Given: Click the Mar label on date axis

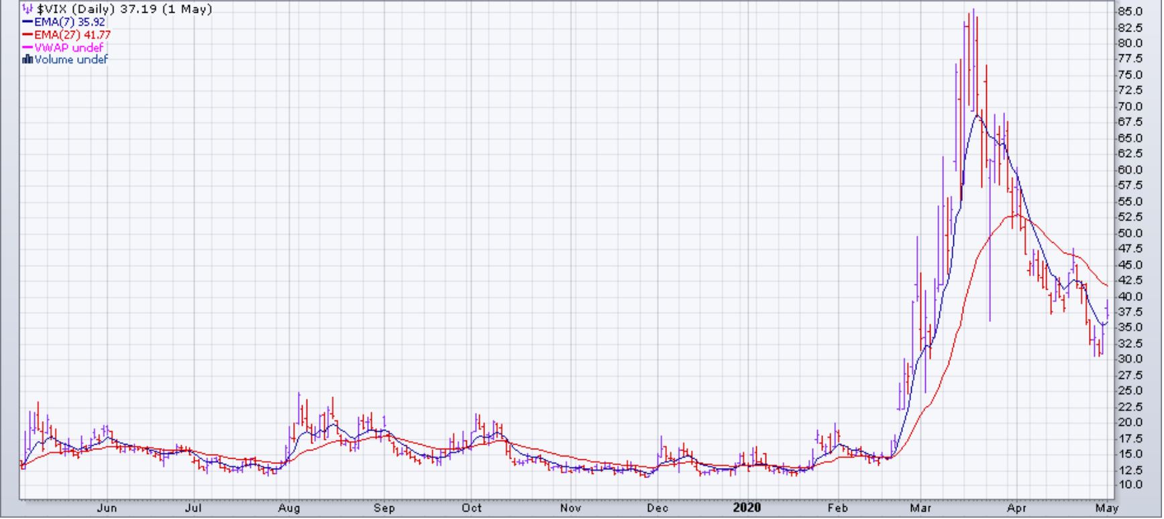Looking at the screenshot, I should [x=920, y=508].
